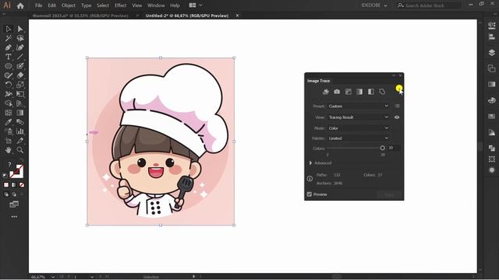Select the Rotate tool
This screenshot has height=280, width=499.
(9, 85)
